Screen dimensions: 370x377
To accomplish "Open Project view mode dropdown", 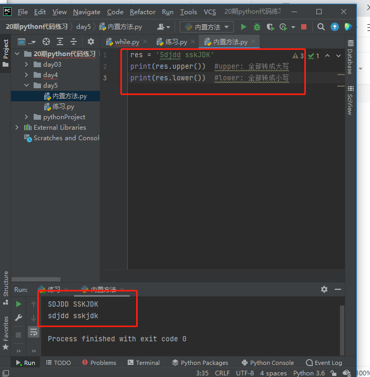I will pos(27,42).
